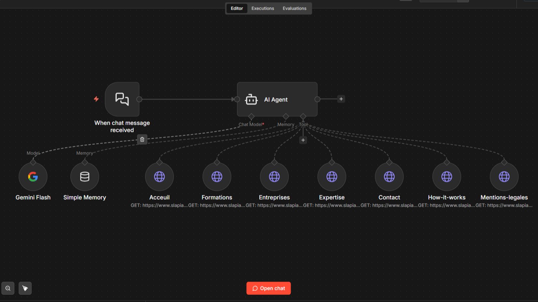The width and height of the screenshot is (538, 302).
Task: Click the Chat Model connector on AI Agent
Action: click(x=251, y=116)
